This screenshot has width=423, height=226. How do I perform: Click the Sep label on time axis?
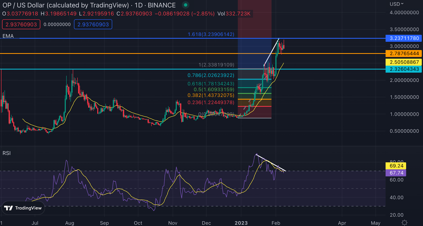point(104,223)
